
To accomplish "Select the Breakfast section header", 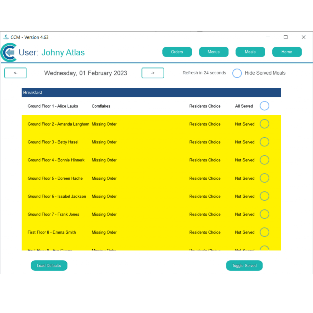I will (x=151, y=93).
